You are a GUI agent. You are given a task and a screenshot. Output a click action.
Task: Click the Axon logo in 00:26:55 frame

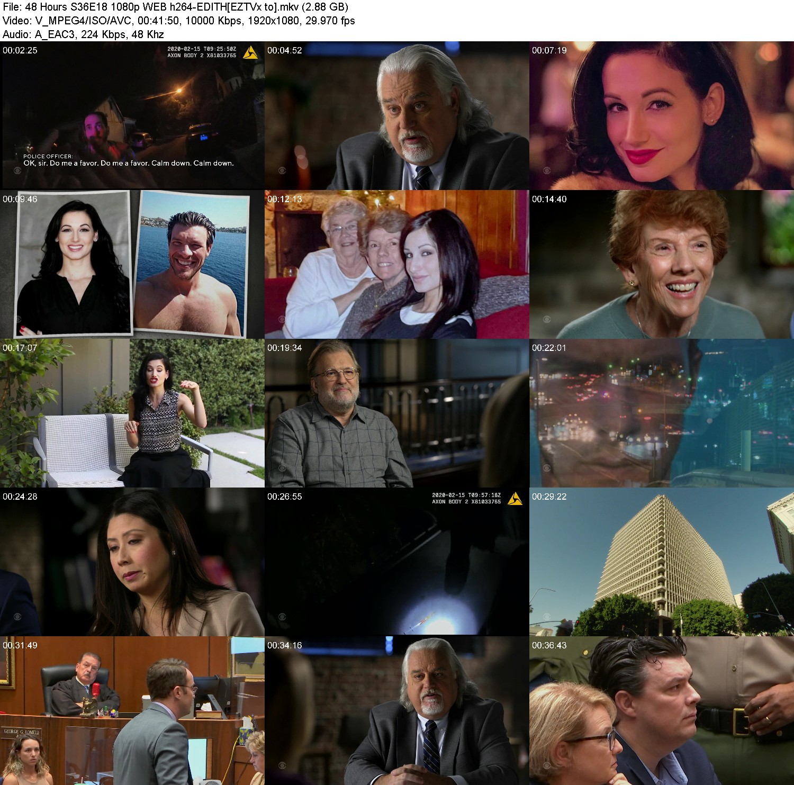point(515,499)
